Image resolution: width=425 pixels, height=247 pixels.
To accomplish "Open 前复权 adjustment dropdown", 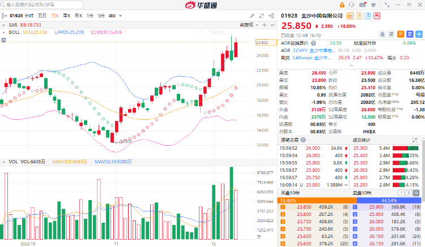I will (249, 25).
